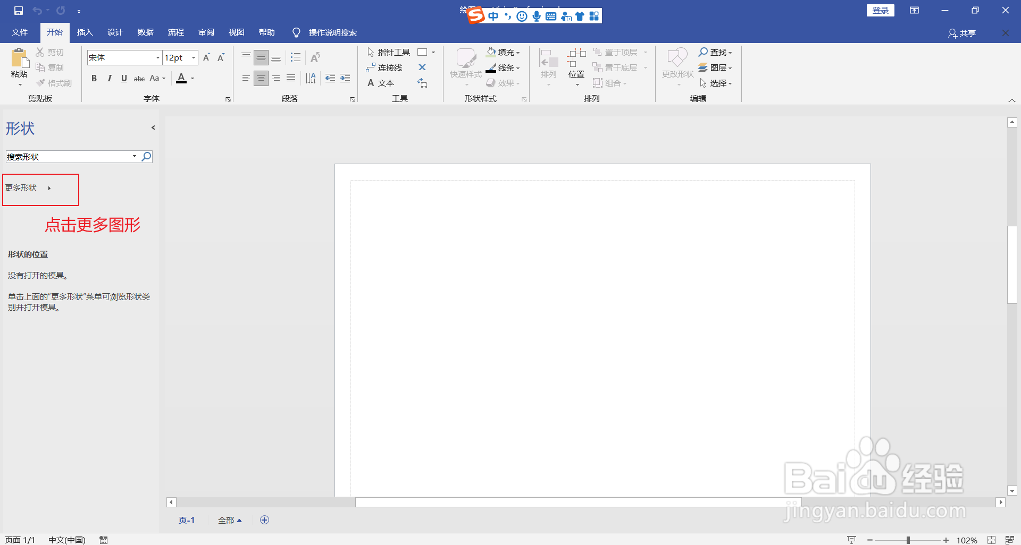1021x545 pixels.
Task: Open the Find (查找) menu
Action: pyautogui.click(x=715, y=52)
